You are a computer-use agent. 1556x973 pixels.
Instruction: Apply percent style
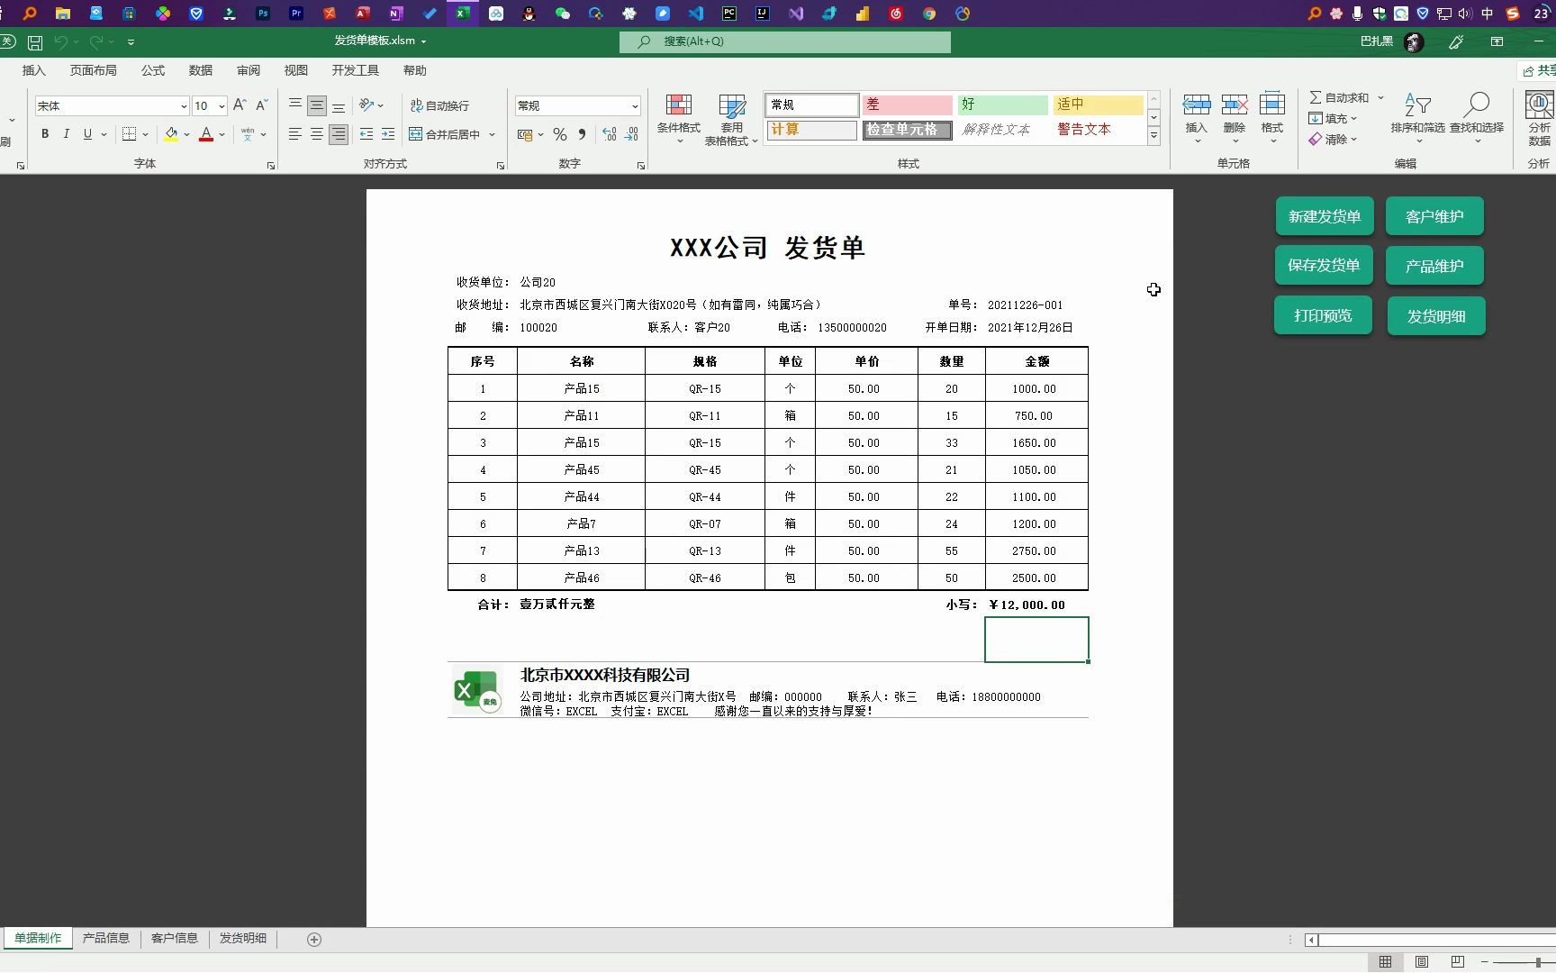(x=560, y=134)
